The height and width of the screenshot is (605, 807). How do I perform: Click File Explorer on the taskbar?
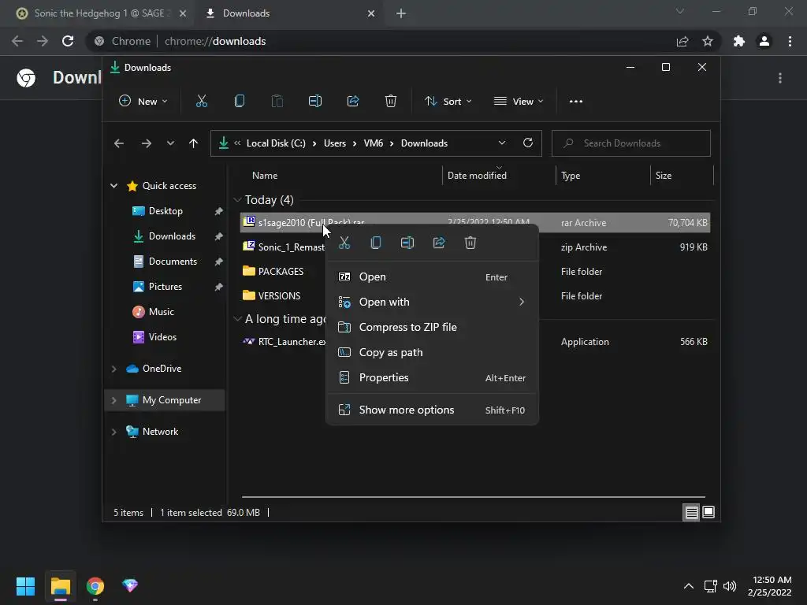tap(60, 586)
